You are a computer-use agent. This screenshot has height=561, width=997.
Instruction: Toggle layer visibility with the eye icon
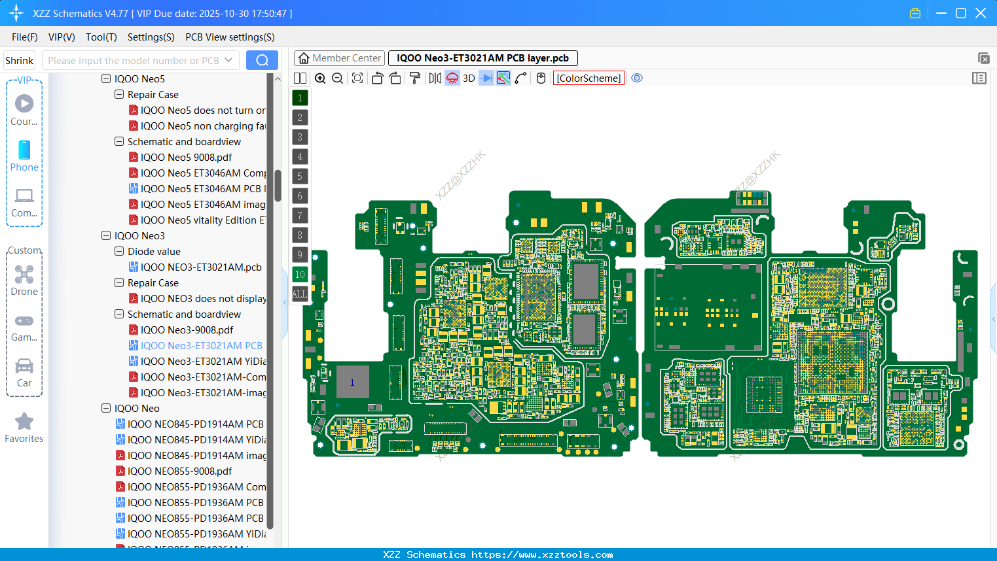pyautogui.click(x=637, y=77)
